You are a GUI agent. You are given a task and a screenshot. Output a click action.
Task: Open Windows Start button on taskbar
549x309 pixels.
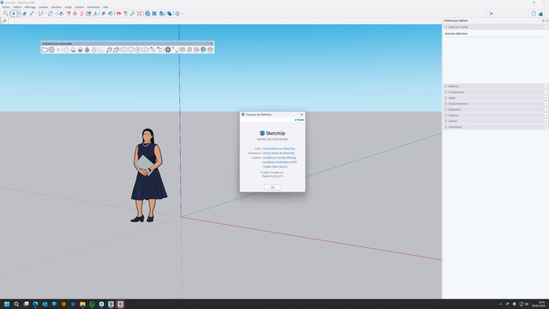click(7, 304)
